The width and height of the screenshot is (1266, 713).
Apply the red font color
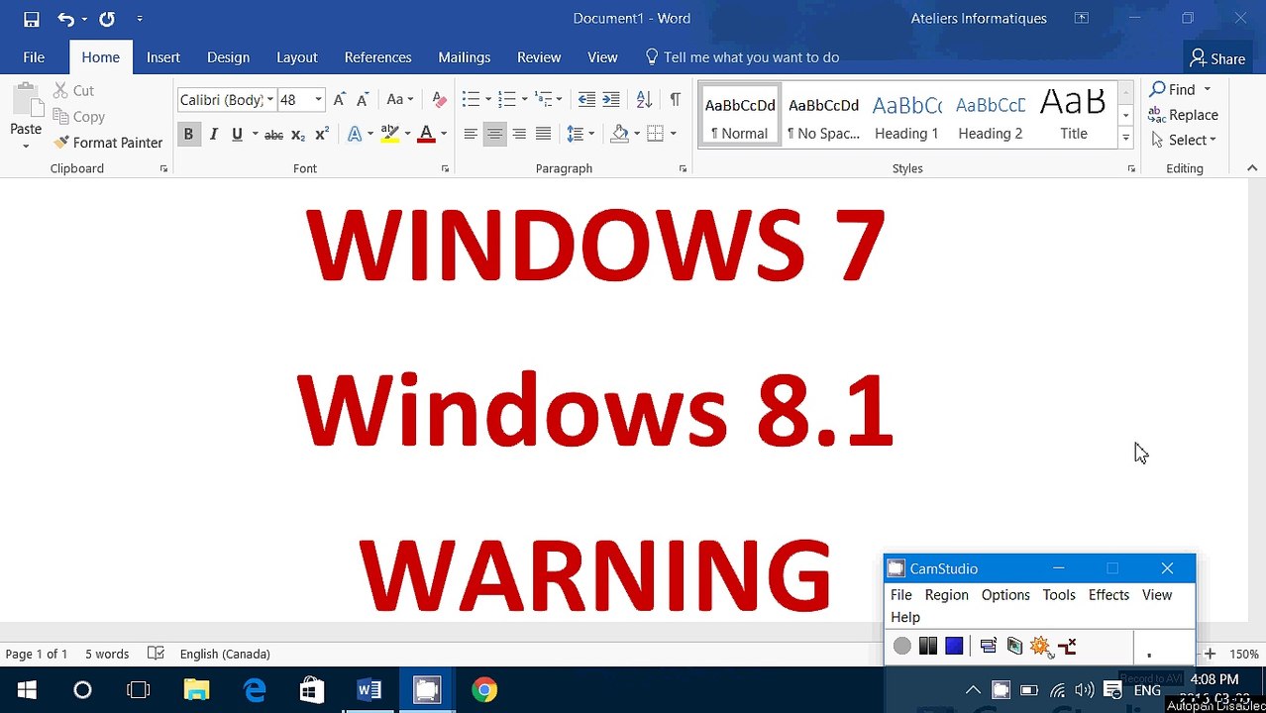[x=426, y=134]
